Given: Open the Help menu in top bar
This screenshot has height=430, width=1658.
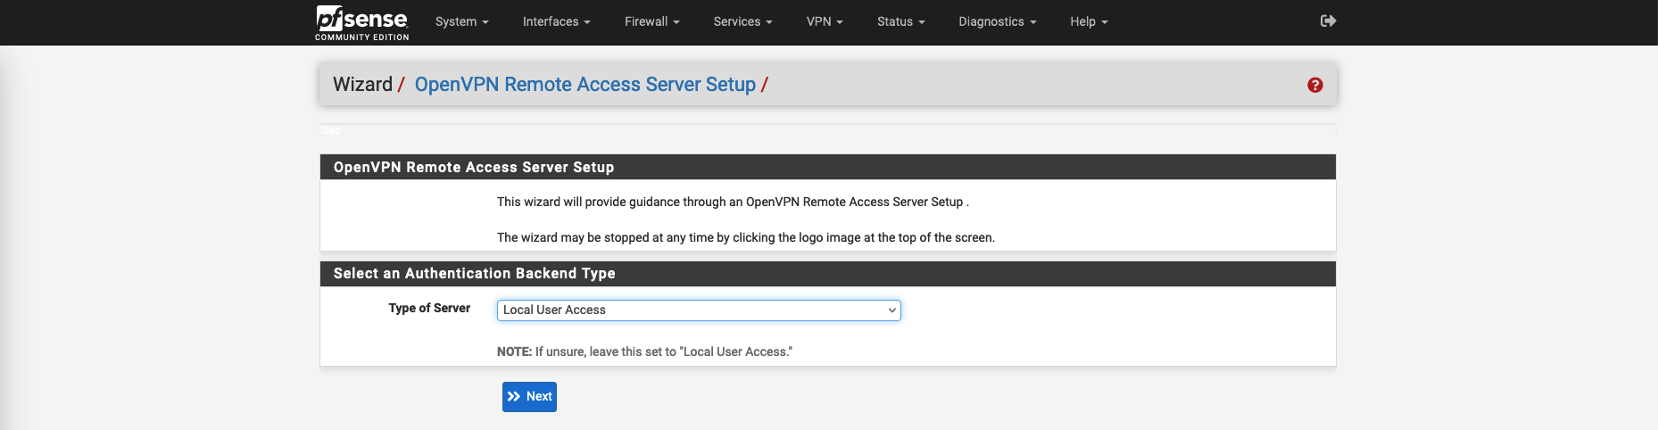Looking at the screenshot, I should point(1088,21).
